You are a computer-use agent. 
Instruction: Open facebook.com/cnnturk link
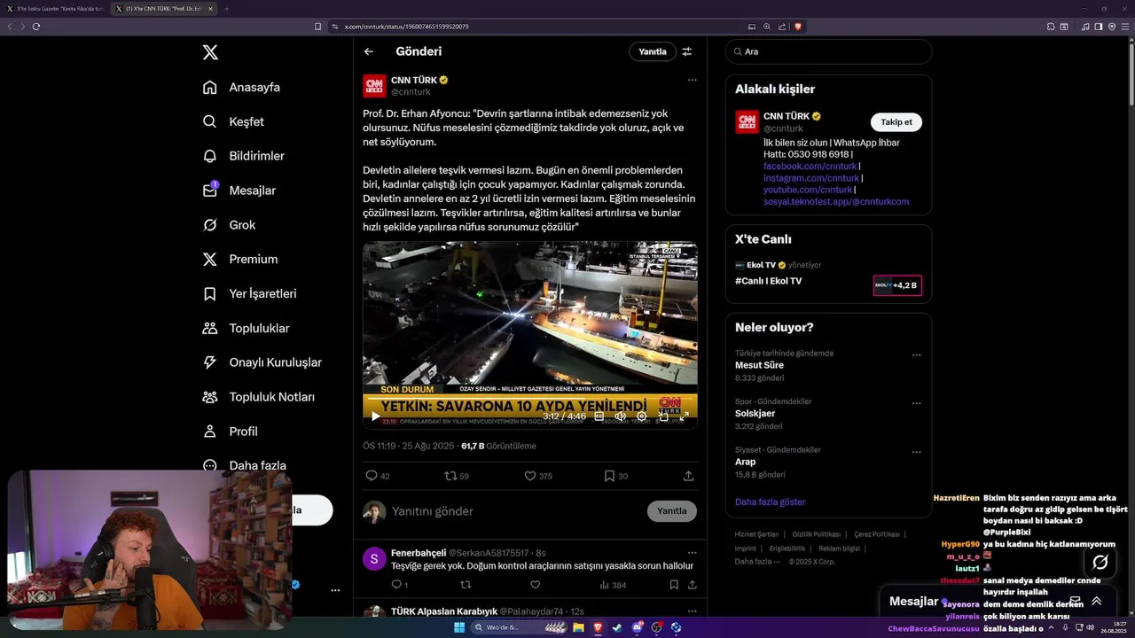click(x=810, y=167)
